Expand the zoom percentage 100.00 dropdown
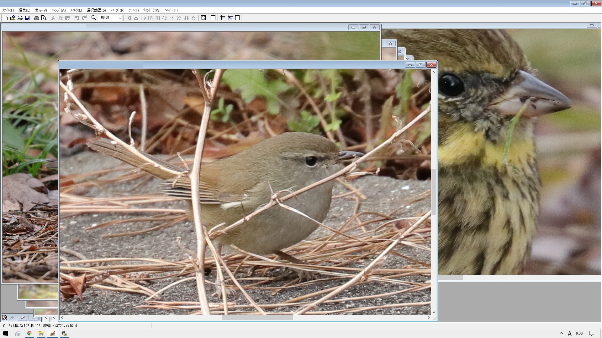The width and height of the screenshot is (602, 338). click(120, 18)
